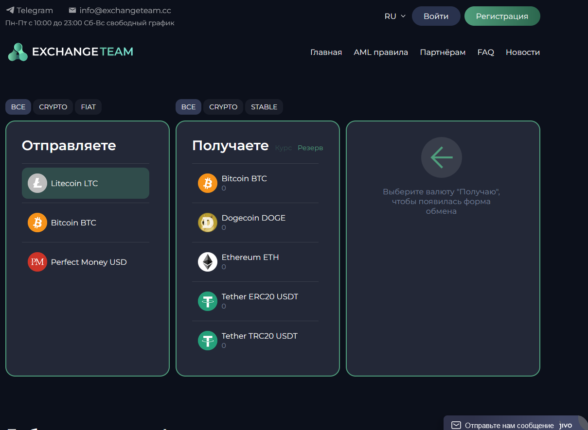Click the Dogecoin coin icon
This screenshot has height=430, width=588.
click(x=208, y=223)
